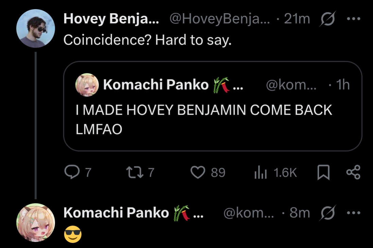Click the 21m timestamp on Hovey's tweet
This screenshot has height=248, width=373.
click(x=297, y=19)
